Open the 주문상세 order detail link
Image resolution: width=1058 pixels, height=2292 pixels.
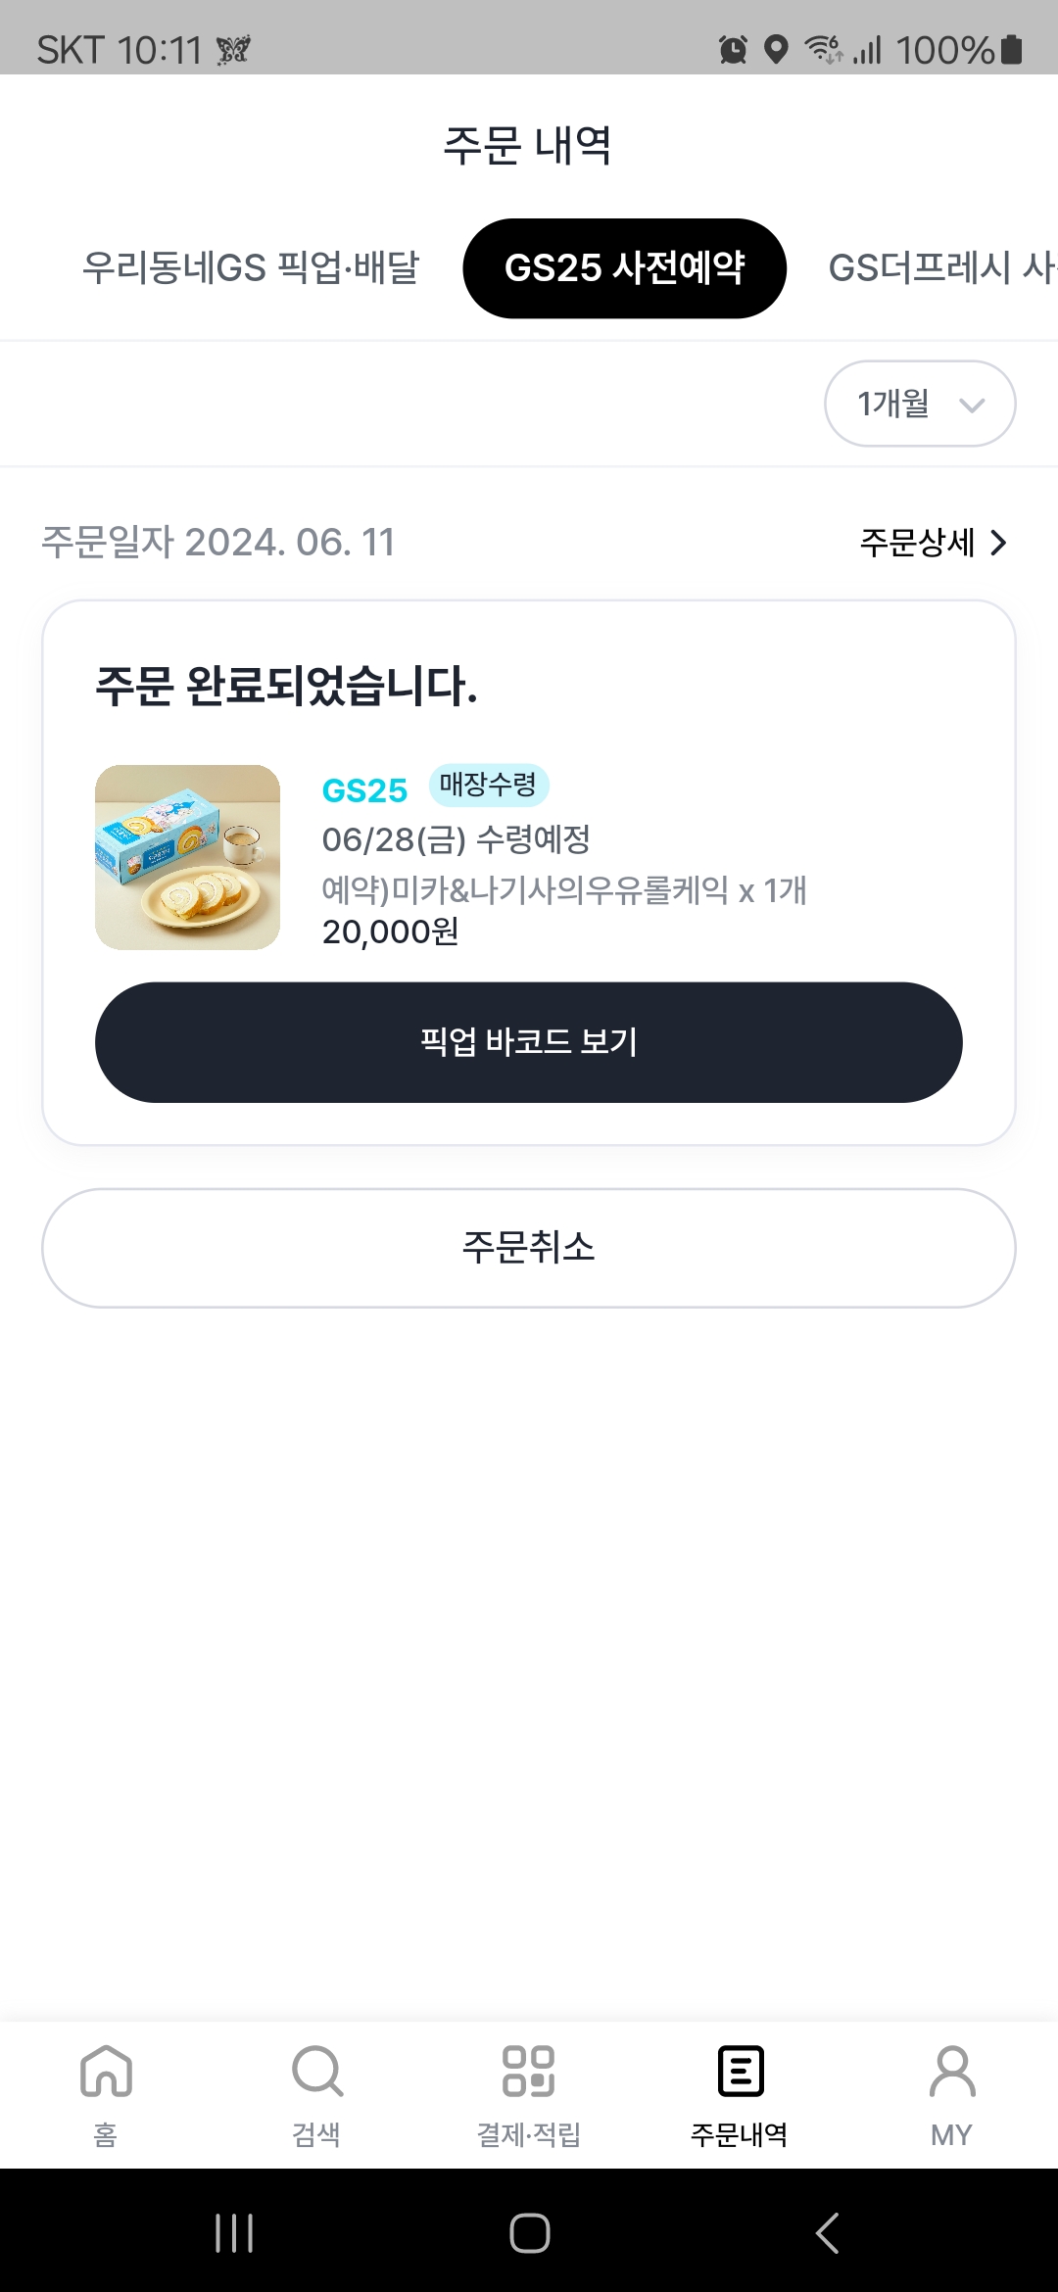[933, 543]
